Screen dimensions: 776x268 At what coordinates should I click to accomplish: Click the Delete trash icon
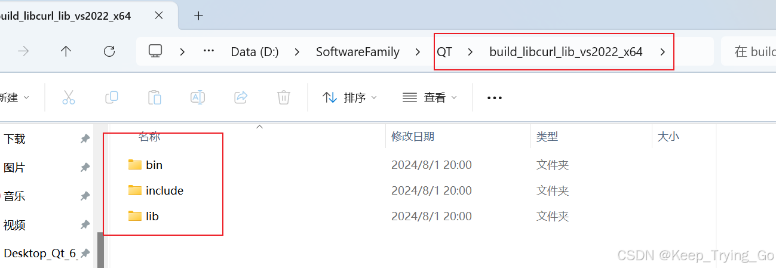[x=284, y=97]
